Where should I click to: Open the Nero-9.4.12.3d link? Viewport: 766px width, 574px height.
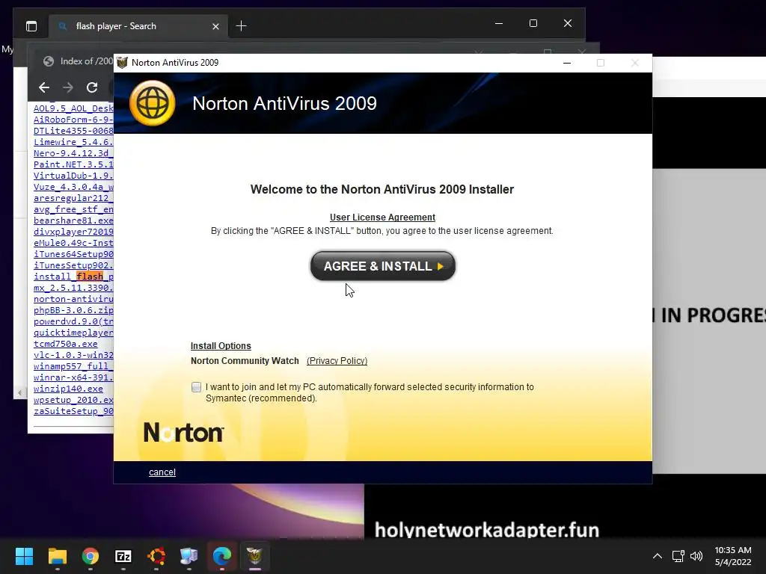73,153
